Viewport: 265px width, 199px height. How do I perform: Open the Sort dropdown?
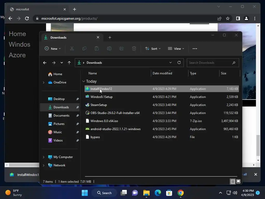(153, 48)
